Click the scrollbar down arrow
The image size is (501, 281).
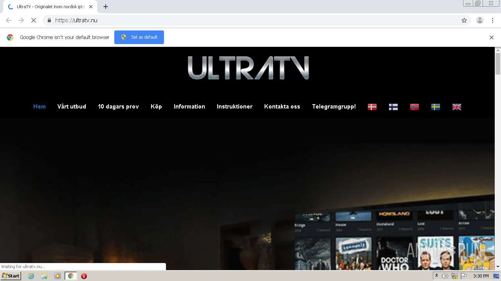498,267
